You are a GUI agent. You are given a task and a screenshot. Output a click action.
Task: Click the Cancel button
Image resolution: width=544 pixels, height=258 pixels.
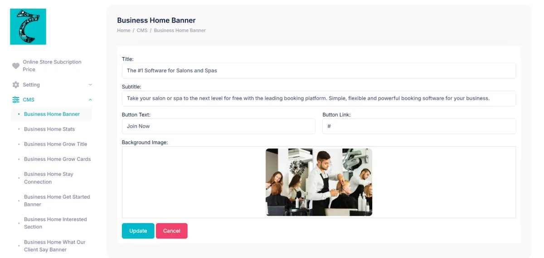click(172, 231)
